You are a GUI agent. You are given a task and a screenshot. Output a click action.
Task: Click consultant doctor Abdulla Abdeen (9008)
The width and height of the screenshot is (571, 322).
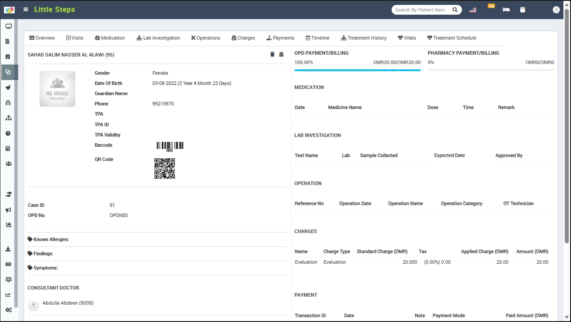point(68,303)
